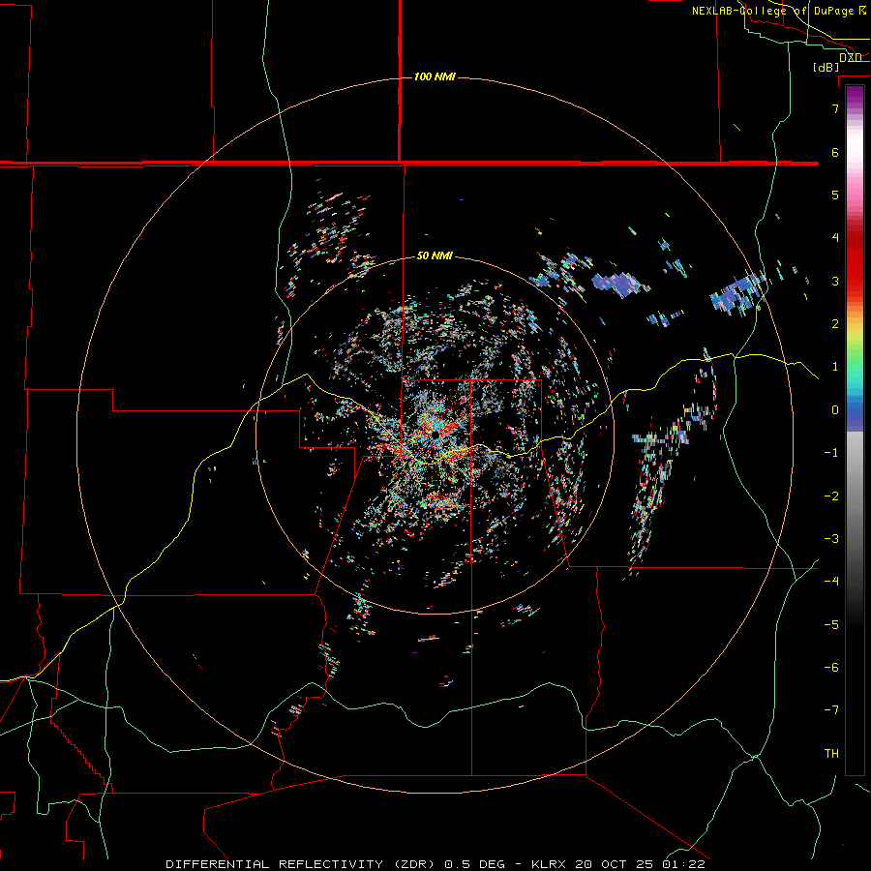This screenshot has height=871, width=871.
Task: Click the "0.5 DEG" elevation text in the caption
Action: [x=474, y=864]
